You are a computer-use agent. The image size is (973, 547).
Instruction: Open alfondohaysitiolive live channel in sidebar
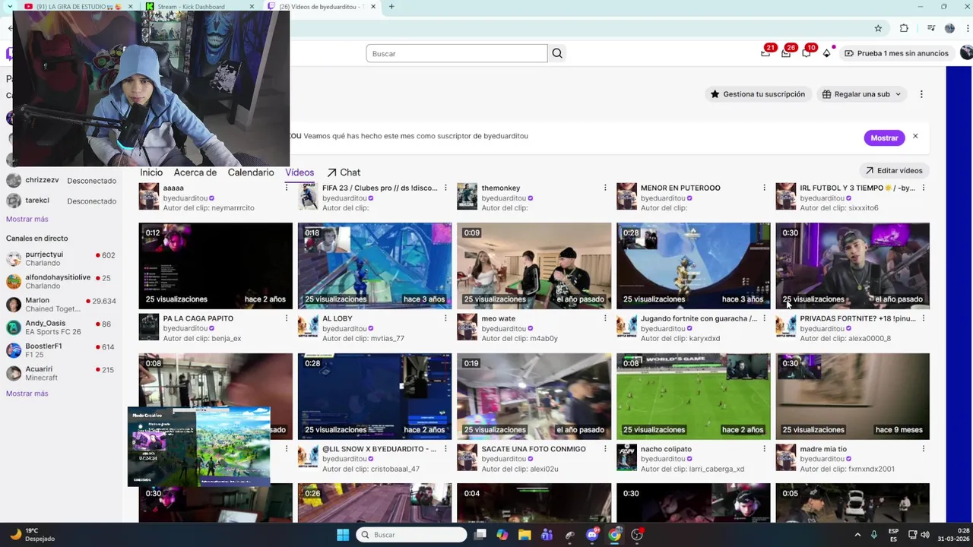click(x=61, y=282)
